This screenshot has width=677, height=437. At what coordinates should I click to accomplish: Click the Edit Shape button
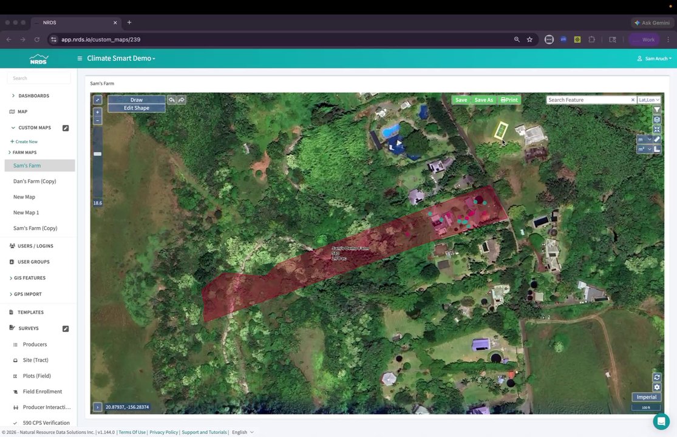[x=137, y=108]
